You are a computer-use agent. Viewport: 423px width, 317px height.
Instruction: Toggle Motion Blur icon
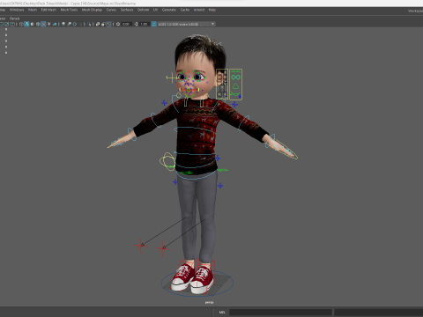click(x=69, y=24)
